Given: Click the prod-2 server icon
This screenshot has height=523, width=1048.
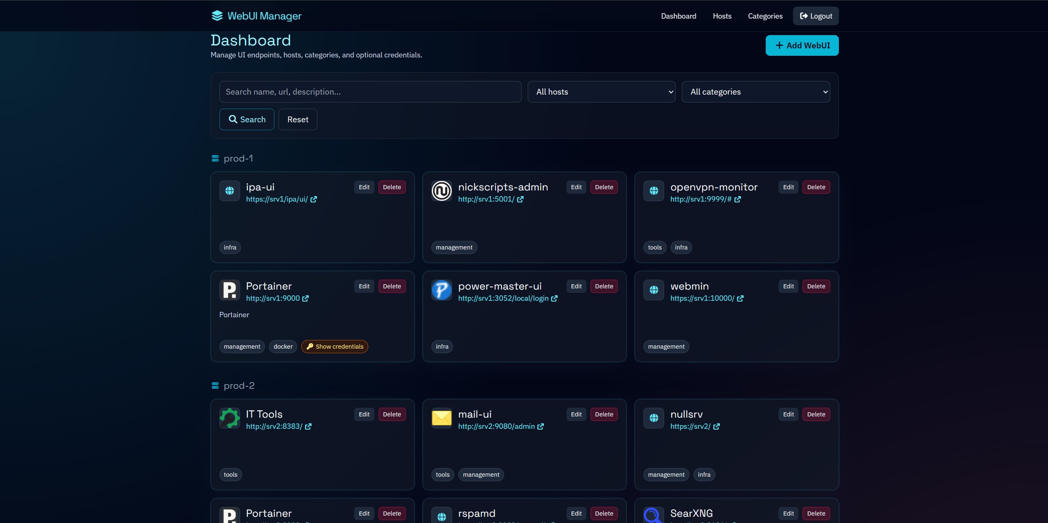Looking at the screenshot, I should [215, 385].
